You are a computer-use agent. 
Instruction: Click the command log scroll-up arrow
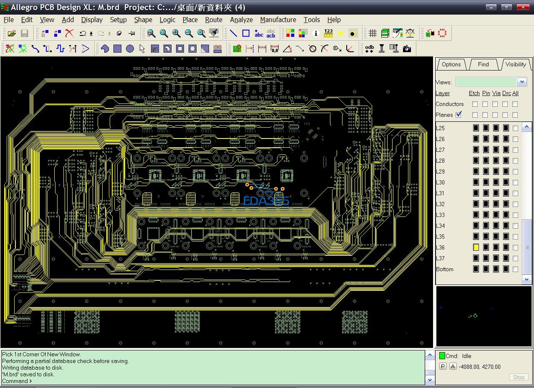coord(430,355)
